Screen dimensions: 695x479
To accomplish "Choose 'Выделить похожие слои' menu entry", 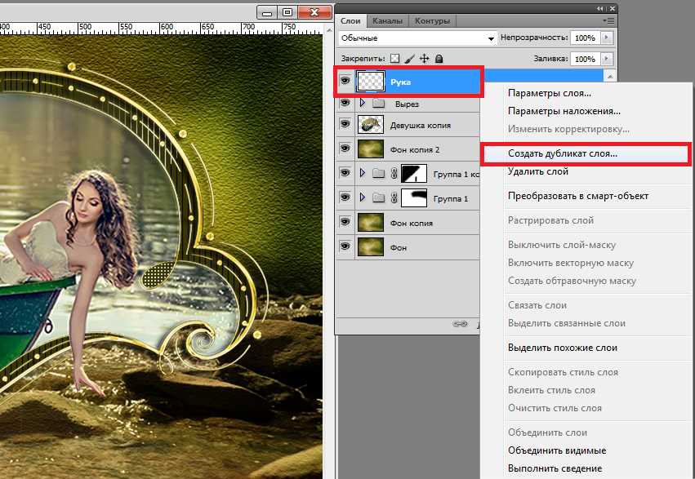I will point(563,348).
